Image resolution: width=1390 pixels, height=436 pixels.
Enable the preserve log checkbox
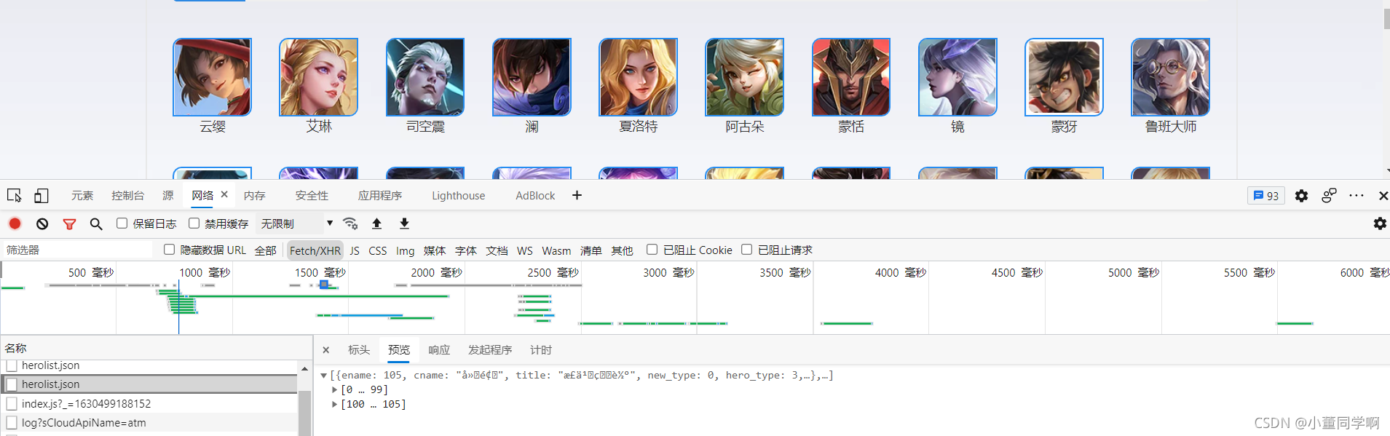[122, 223]
